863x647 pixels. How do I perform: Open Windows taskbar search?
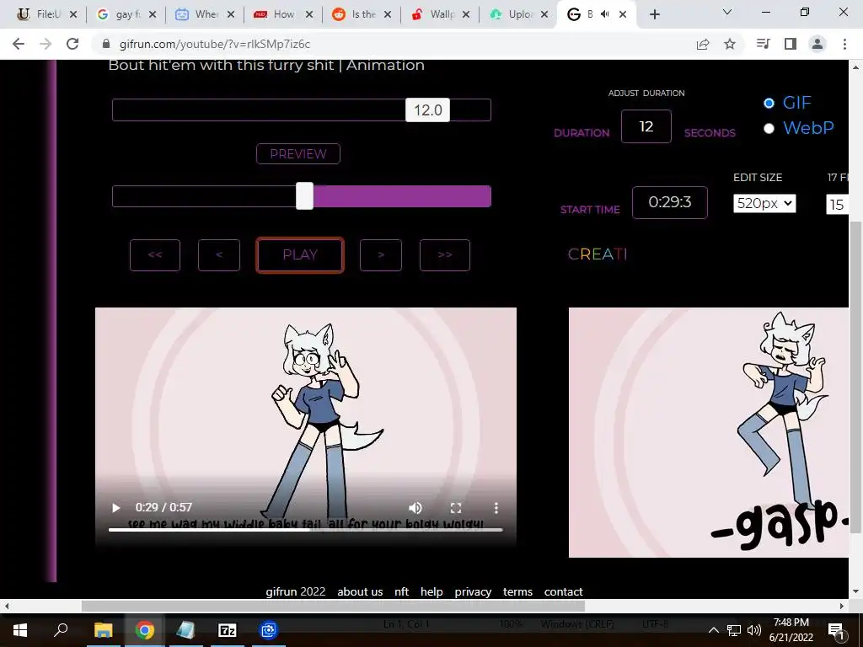61,630
